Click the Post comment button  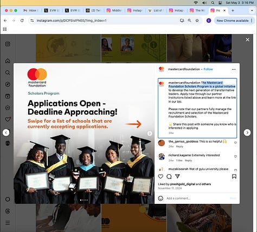tap(233, 198)
